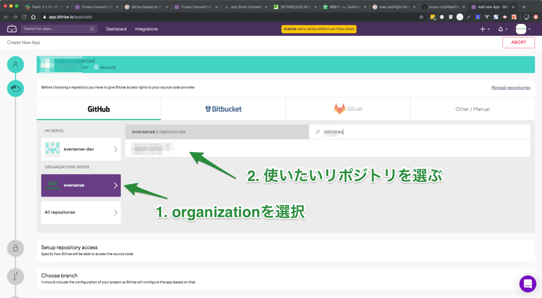Open a new browser tab

pyautogui.click(x=524, y=7)
